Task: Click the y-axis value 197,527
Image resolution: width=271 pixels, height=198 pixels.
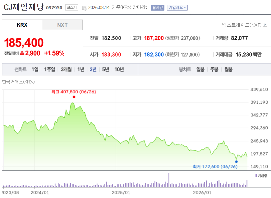Action: pos(259,154)
